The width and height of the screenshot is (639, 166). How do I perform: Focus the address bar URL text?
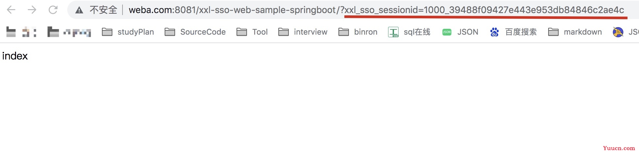[376, 10]
